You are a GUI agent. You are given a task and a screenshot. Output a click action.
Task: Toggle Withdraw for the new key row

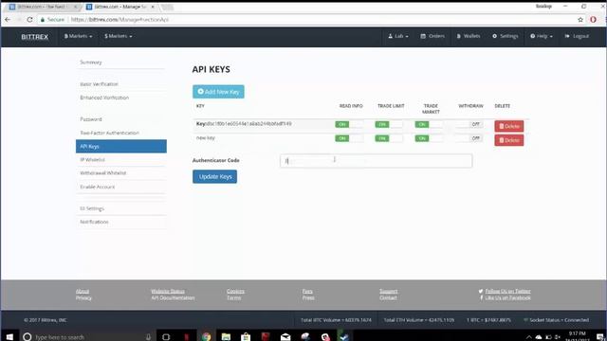coord(469,138)
